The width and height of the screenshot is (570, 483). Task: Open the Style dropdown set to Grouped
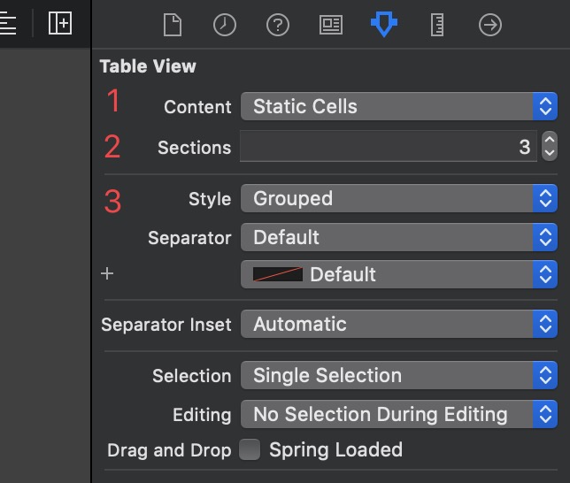tap(398, 198)
